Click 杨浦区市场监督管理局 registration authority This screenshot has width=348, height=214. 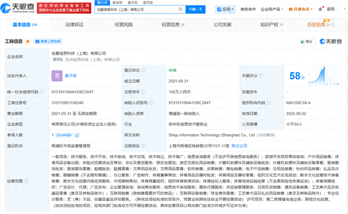[71, 146]
